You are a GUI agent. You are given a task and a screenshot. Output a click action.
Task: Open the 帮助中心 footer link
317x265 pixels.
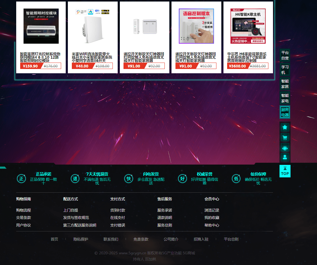[212, 225]
